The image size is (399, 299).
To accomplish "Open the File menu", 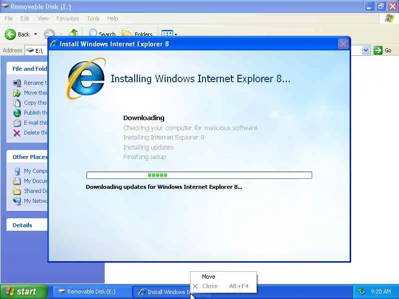I will coord(8,18).
